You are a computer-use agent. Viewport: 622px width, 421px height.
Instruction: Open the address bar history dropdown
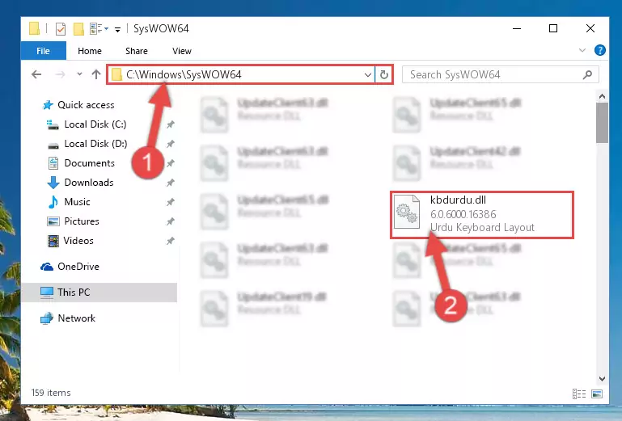pos(368,74)
